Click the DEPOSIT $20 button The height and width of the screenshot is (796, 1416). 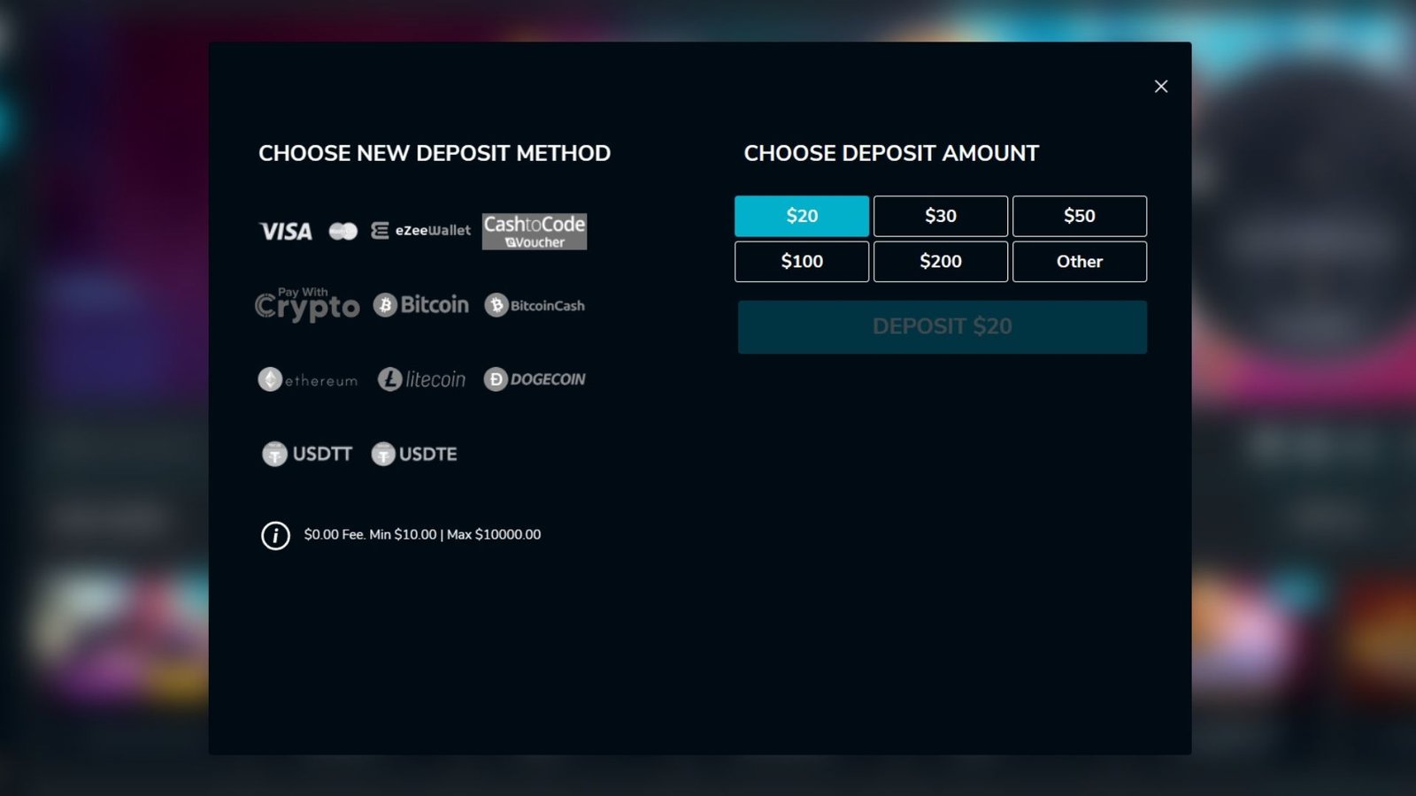[943, 327]
